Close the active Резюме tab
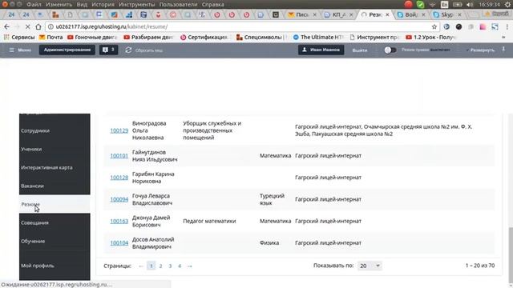 tap(387, 14)
